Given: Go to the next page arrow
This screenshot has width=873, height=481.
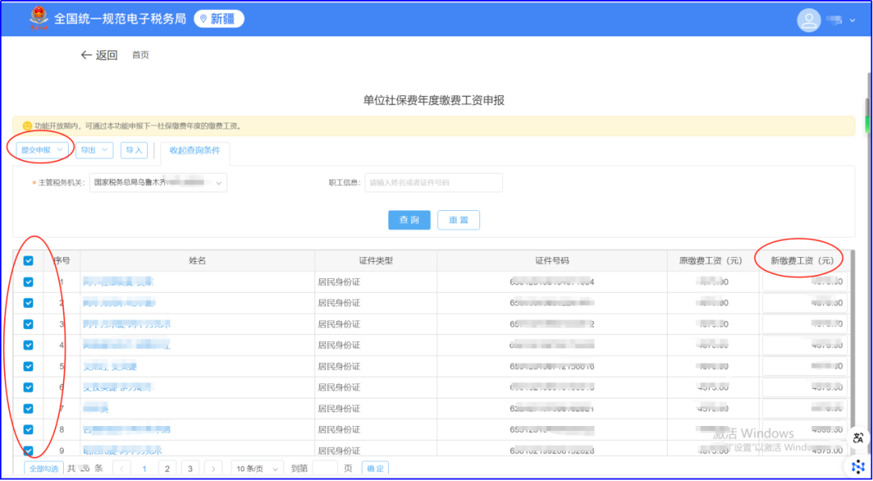Looking at the screenshot, I should [213, 469].
